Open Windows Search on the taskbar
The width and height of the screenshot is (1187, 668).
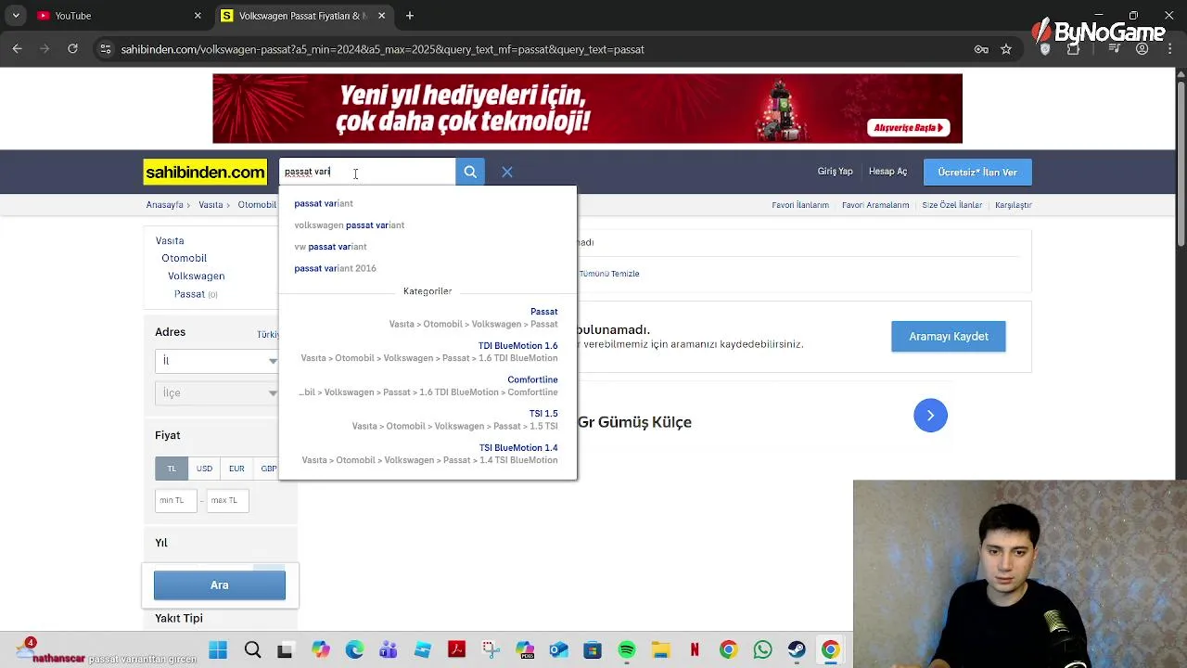[252, 650]
